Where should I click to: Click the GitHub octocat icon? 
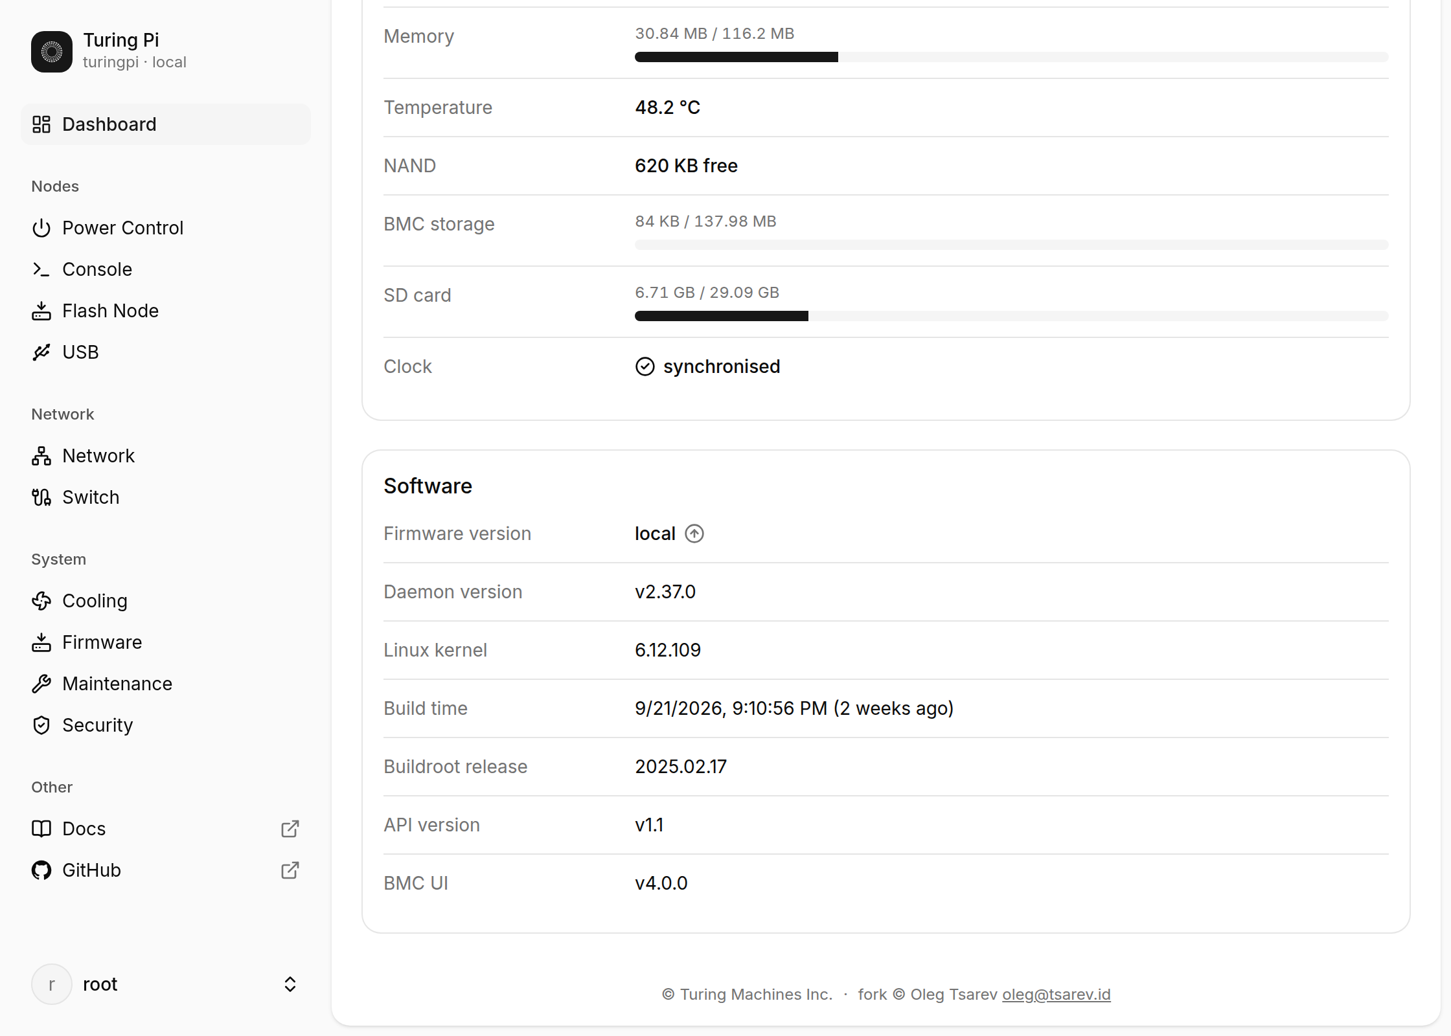41,870
